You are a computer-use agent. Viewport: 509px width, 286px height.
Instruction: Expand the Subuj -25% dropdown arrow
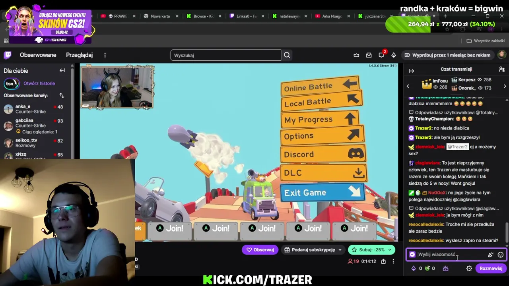pos(390,250)
